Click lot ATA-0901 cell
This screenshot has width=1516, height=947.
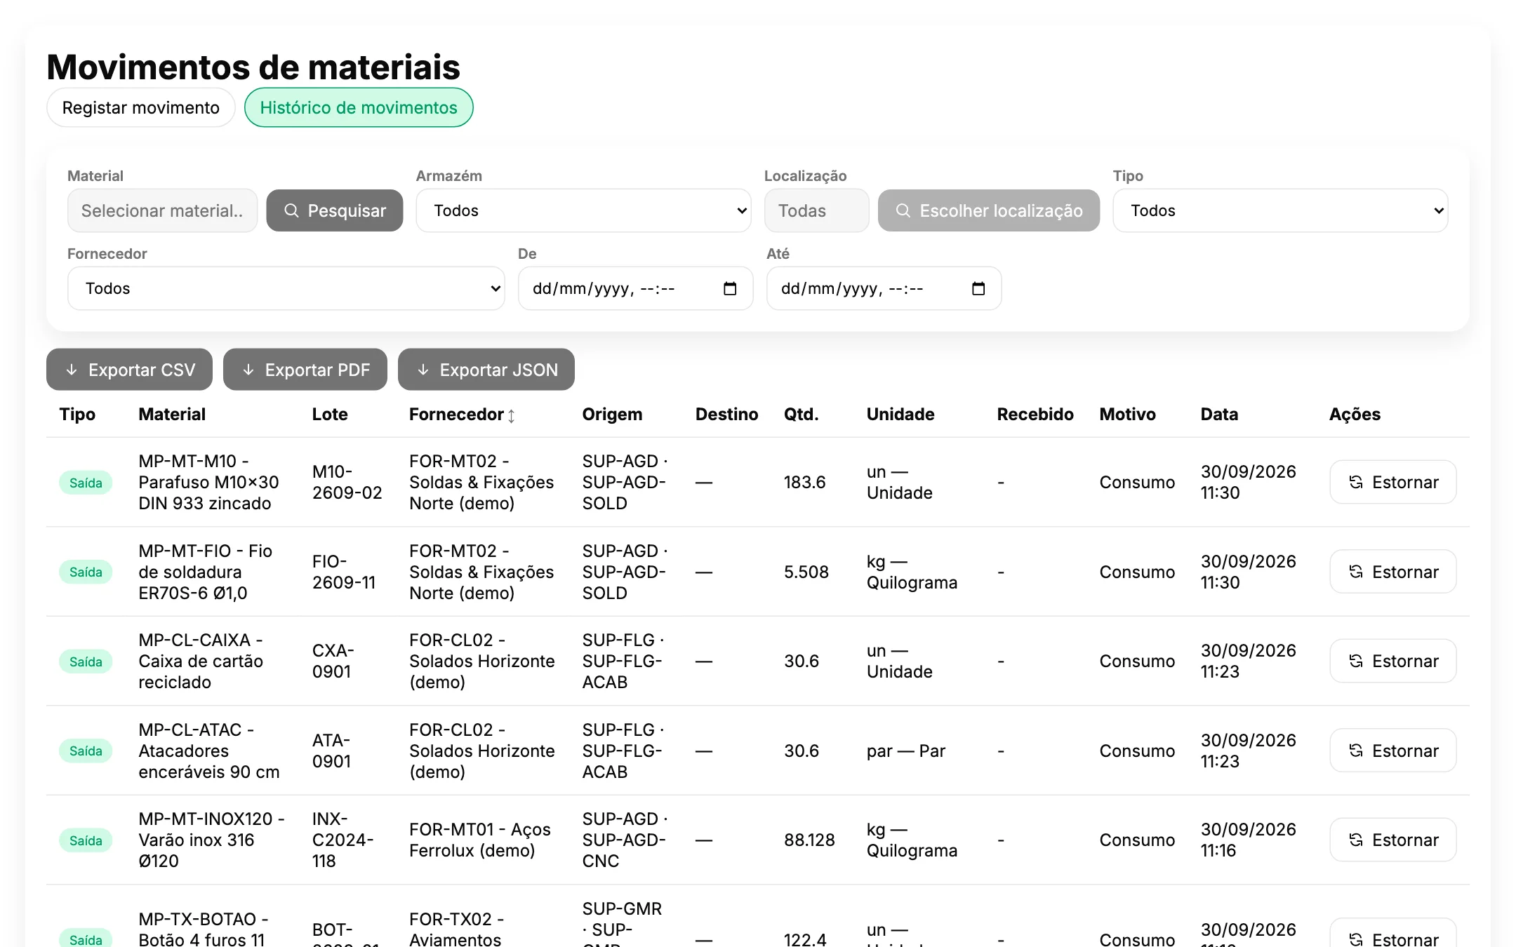coord(331,751)
